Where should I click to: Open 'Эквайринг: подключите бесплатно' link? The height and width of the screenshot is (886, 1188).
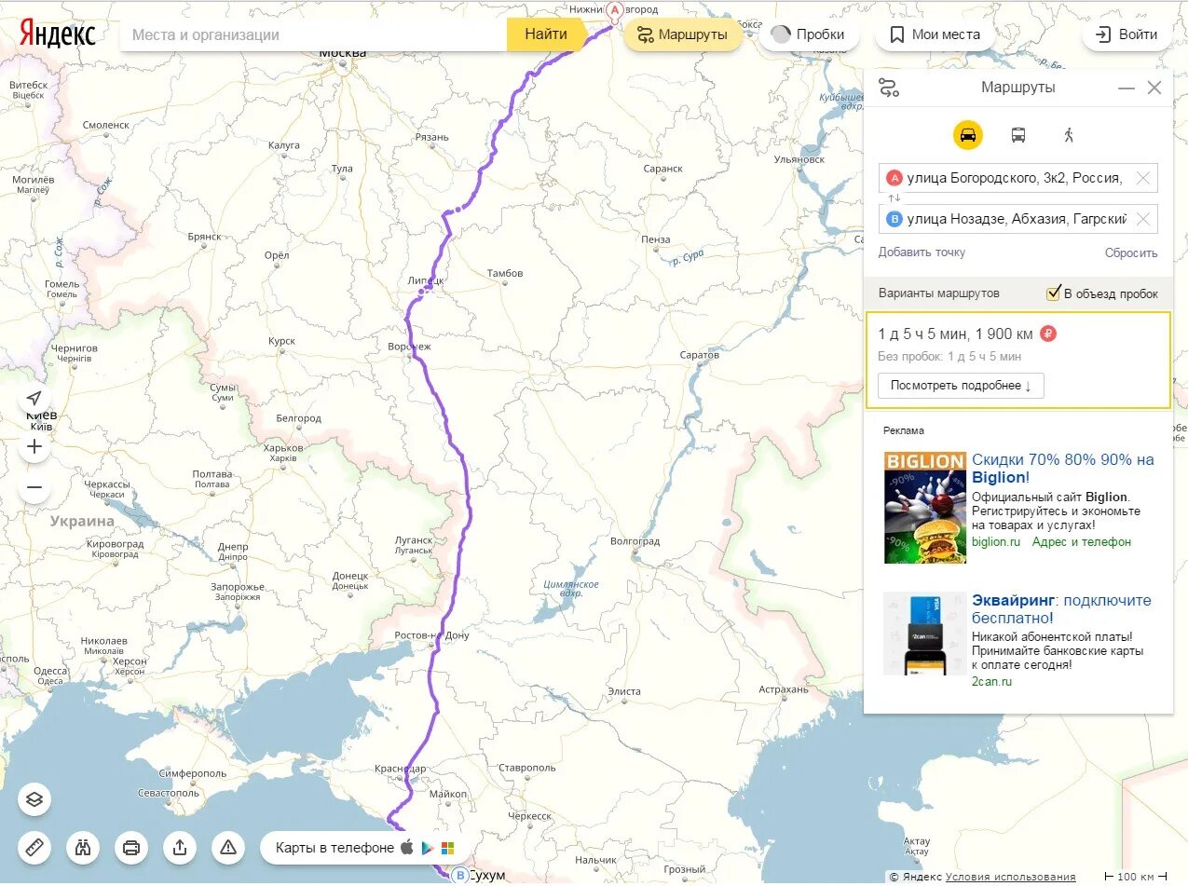(x=1061, y=609)
